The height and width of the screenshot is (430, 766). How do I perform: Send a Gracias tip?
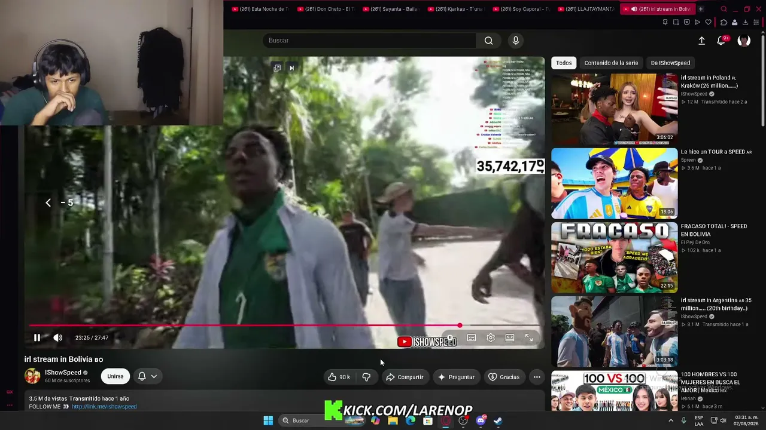coord(504,377)
